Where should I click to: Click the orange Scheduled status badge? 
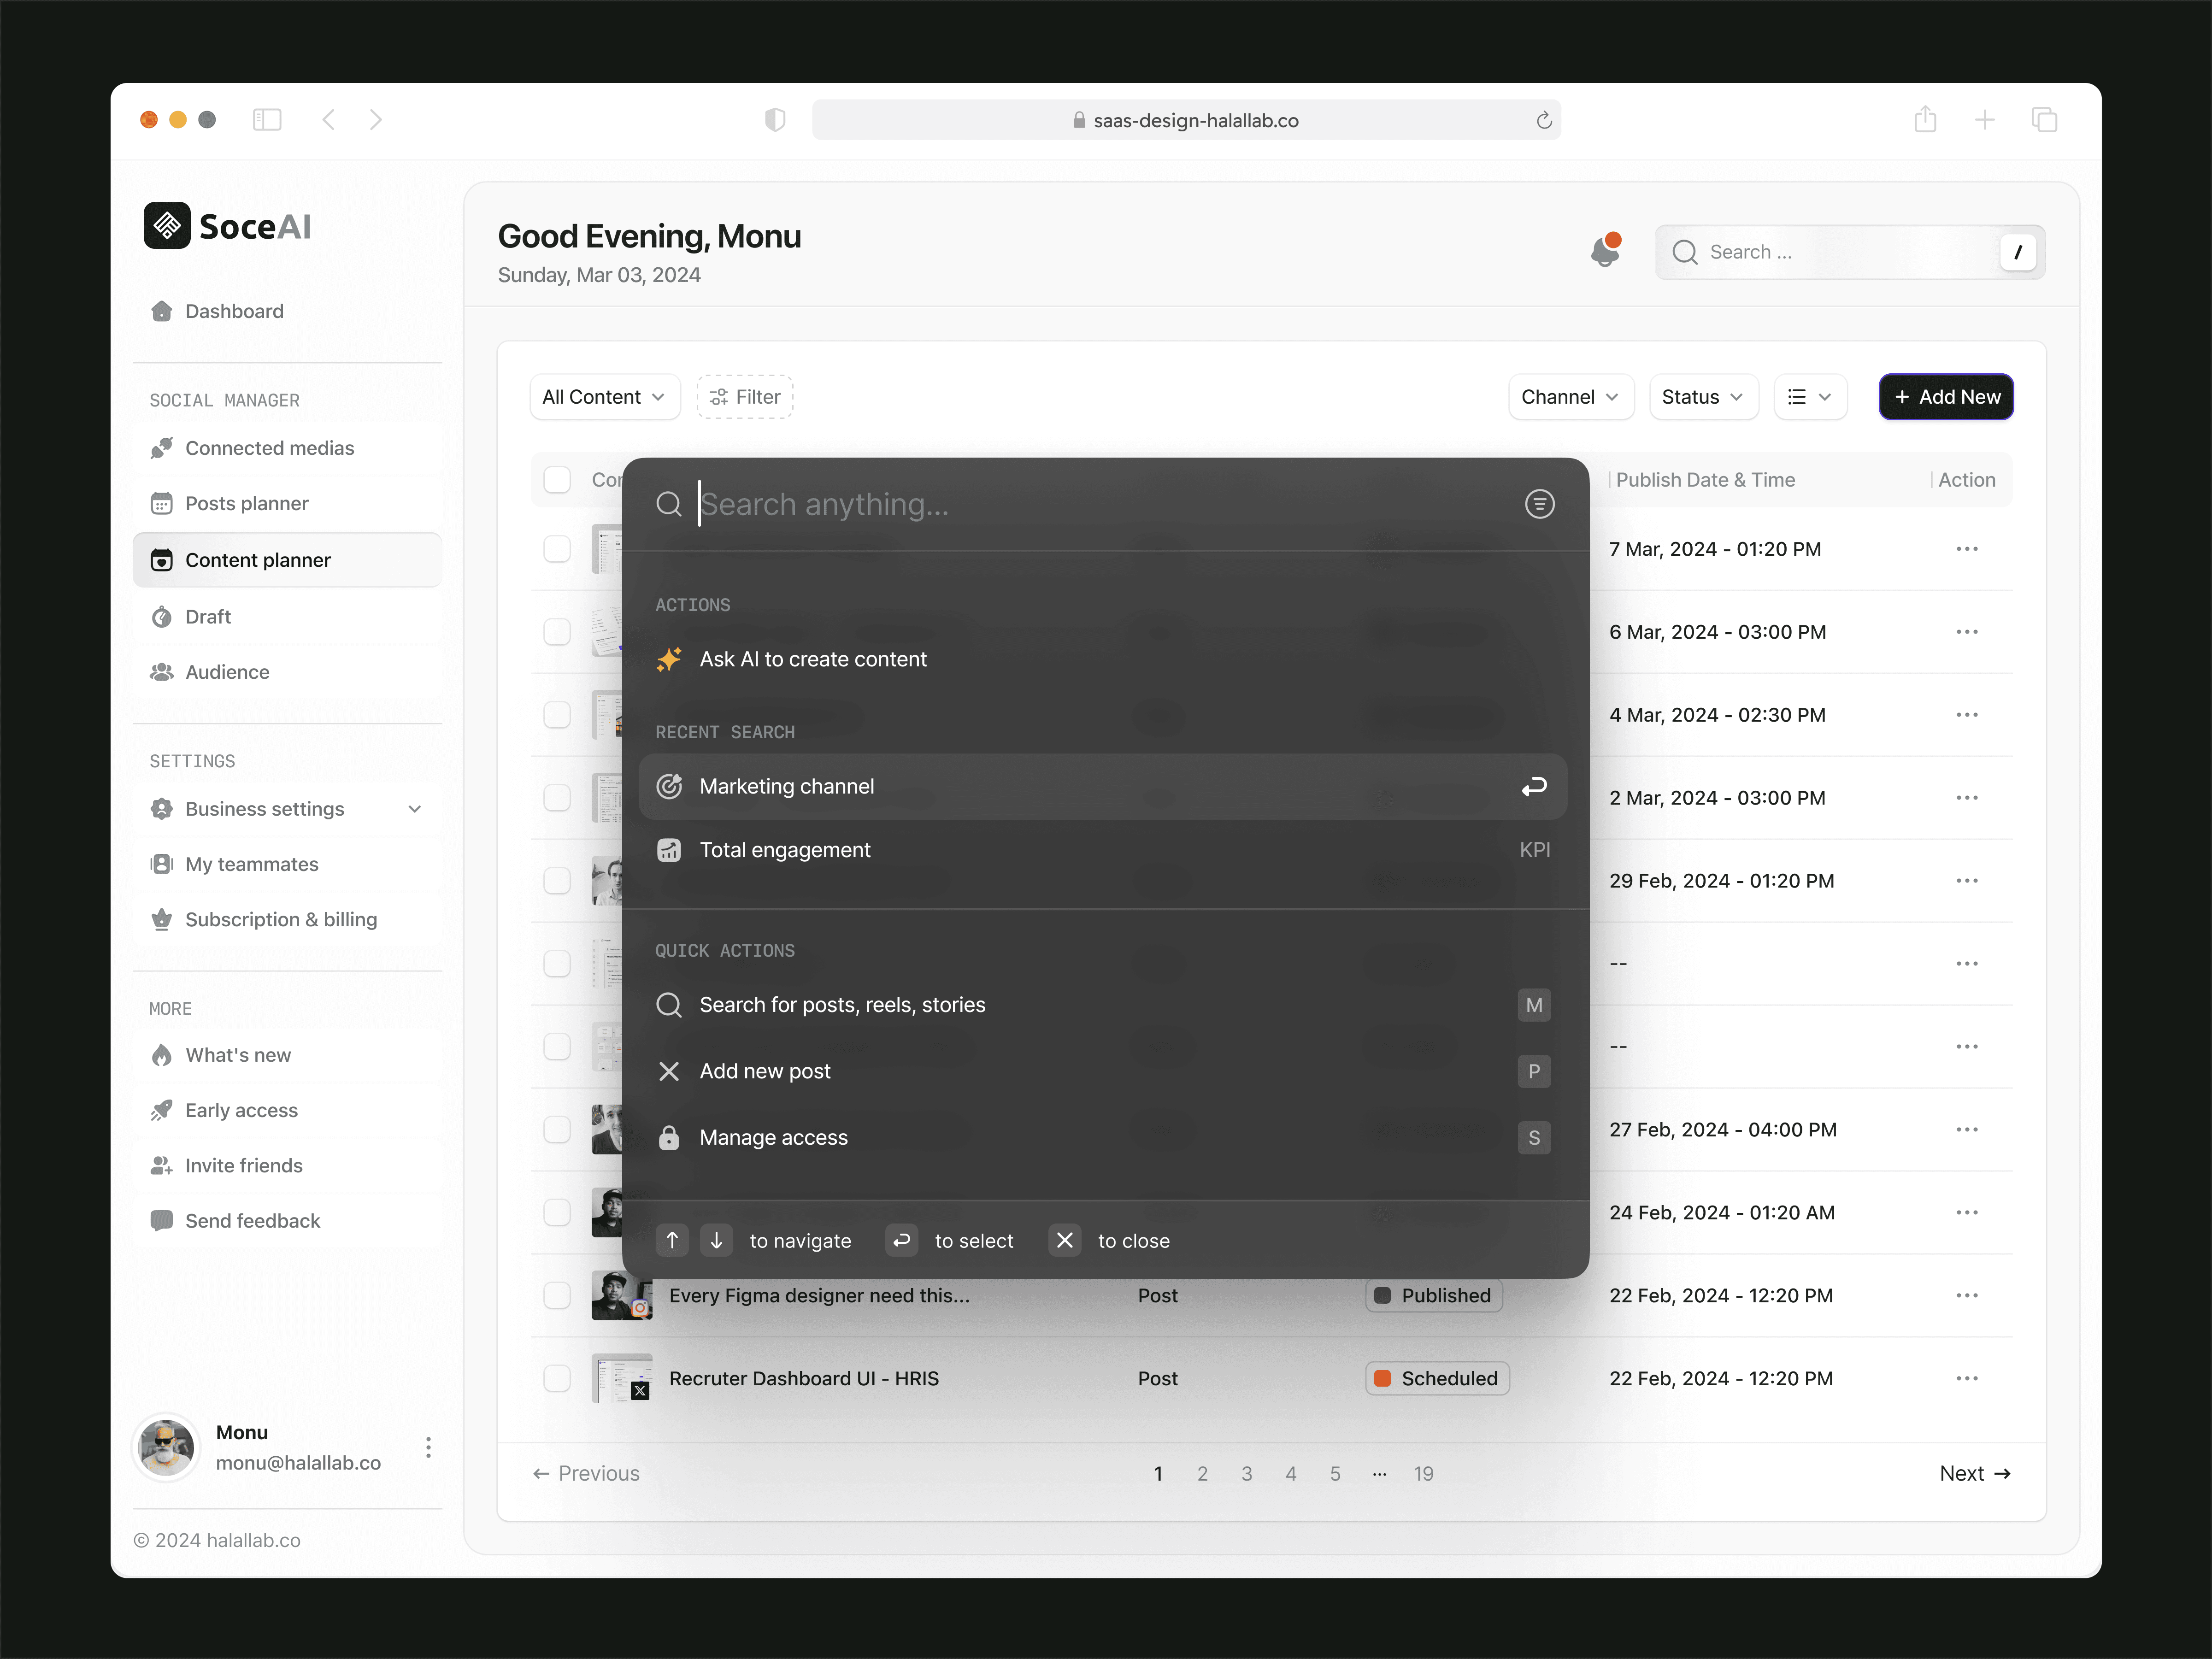point(1436,1378)
